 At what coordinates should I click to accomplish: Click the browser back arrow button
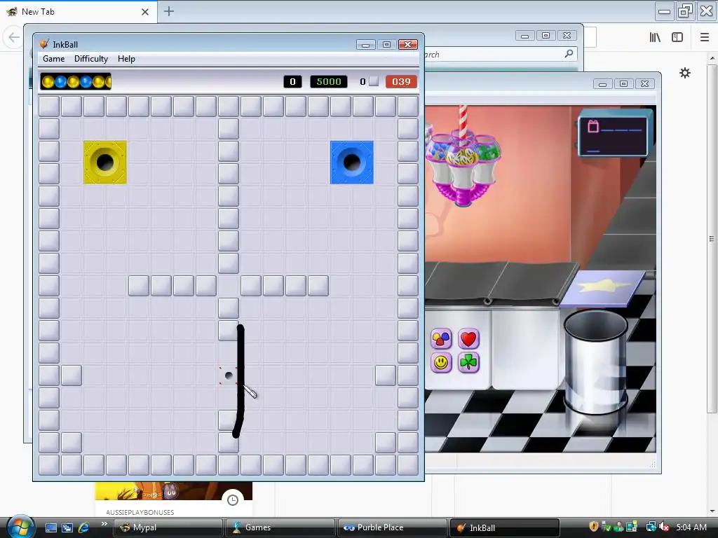tap(14, 37)
